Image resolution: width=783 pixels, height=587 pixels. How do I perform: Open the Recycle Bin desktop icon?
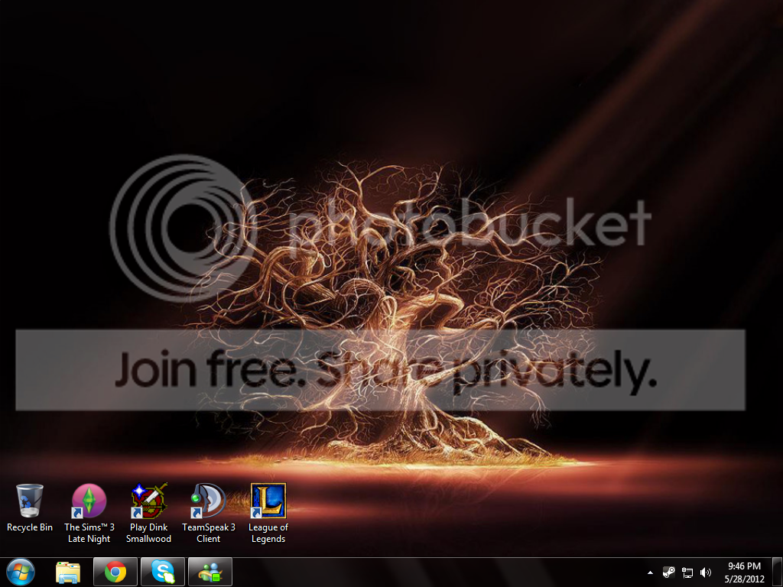click(30, 508)
